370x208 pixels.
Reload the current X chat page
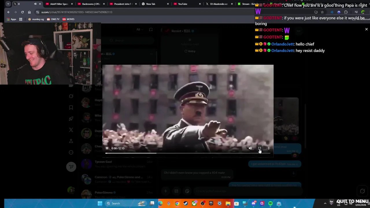click(x=22, y=12)
